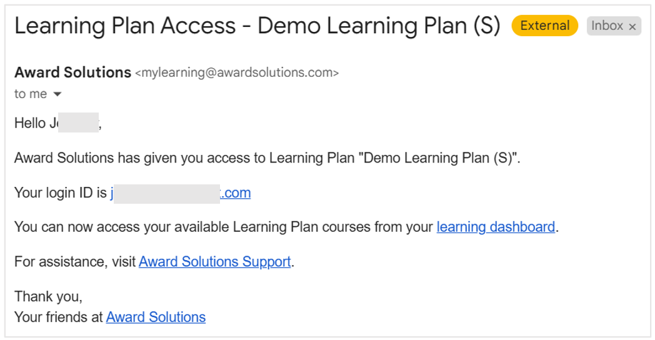
Task: Click the "Thank you," closing line
Action: click(49, 296)
